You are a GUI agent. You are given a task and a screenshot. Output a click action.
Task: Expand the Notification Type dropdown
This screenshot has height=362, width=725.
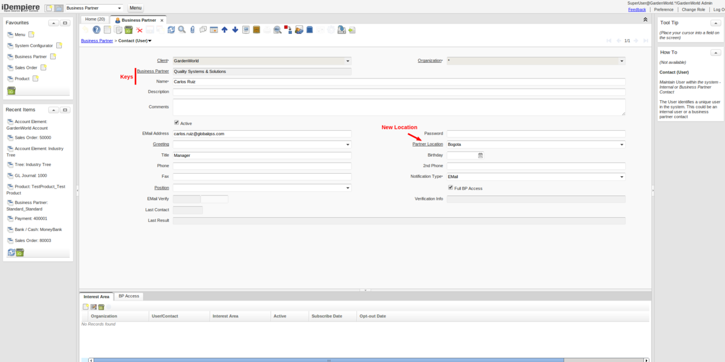(622, 177)
